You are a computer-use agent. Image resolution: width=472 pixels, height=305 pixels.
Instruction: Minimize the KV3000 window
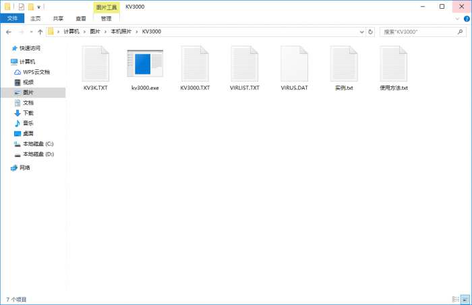point(423,6)
